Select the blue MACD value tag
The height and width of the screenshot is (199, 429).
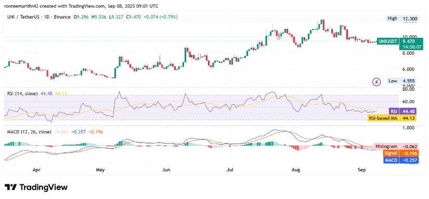(x=400, y=160)
